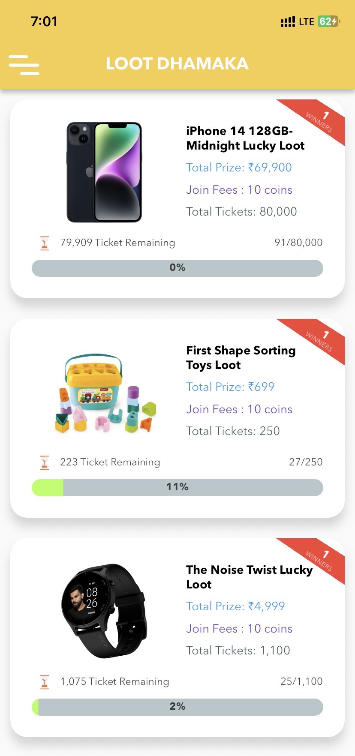Tap the Noise loot 2% progress bar
The height and width of the screenshot is (756, 355).
point(177,707)
